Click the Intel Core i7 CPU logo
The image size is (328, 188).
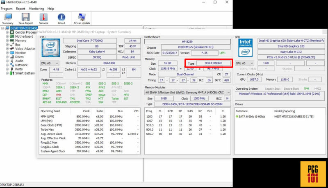(x=51, y=48)
